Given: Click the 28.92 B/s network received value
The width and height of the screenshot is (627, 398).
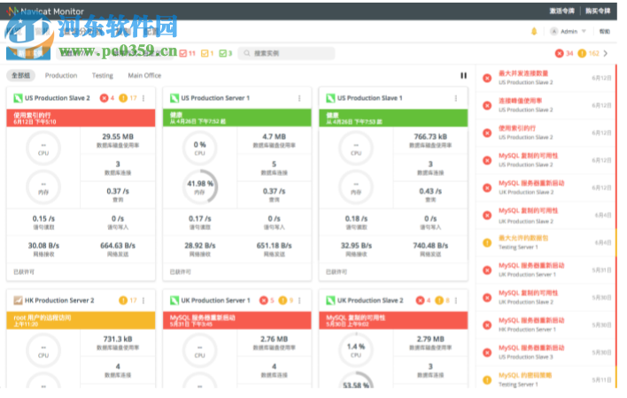Looking at the screenshot, I should coord(200,246).
